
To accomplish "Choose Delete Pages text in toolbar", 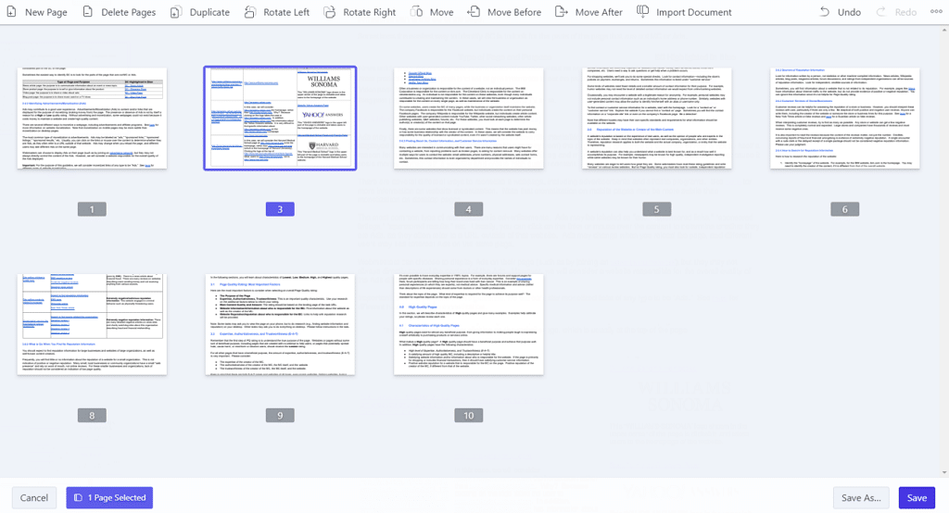I will coord(128,12).
